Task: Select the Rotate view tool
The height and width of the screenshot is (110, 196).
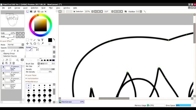Action: 35,44
